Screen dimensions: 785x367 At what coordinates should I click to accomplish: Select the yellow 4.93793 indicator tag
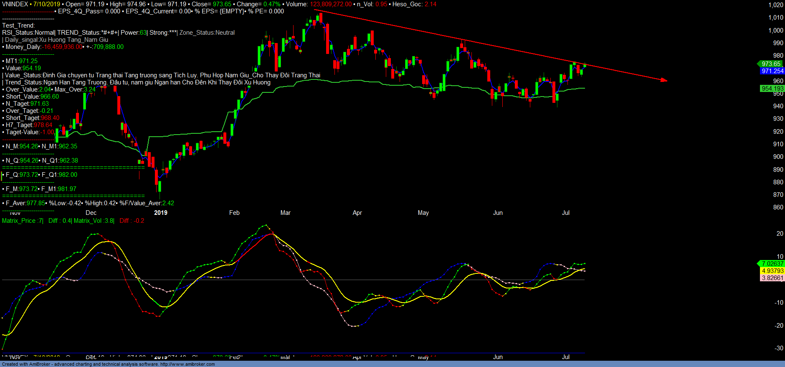772,271
